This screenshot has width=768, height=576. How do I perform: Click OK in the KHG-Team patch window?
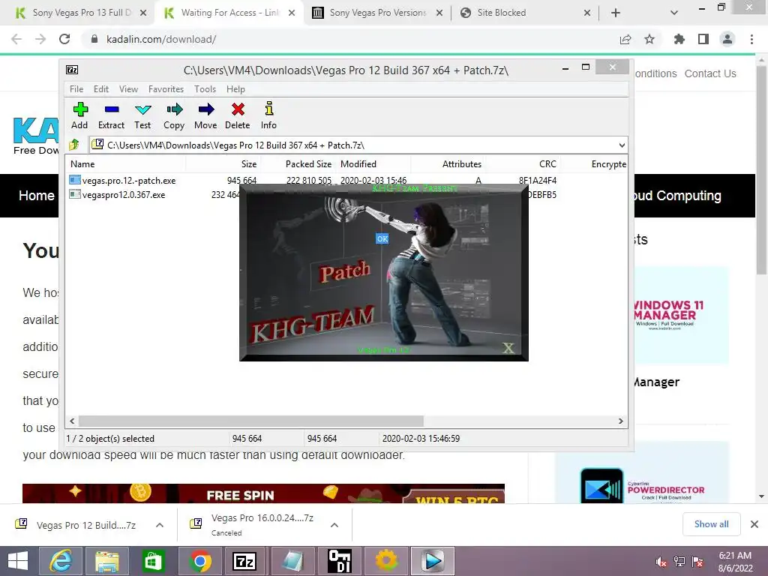382,238
